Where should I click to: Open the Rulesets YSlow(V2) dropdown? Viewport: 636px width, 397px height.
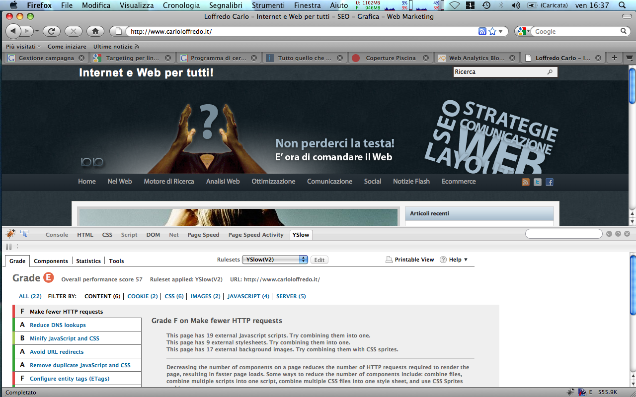click(x=275, y=260)
